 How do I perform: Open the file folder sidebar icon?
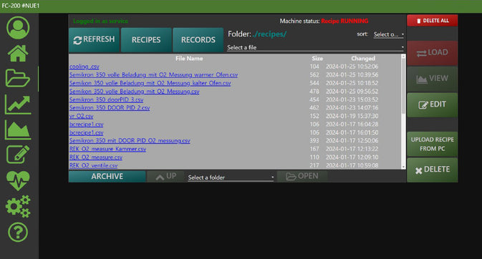tap(17, 78)
